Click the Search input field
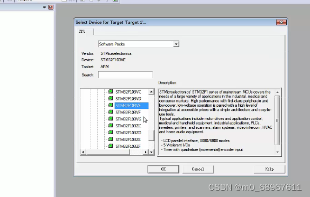This screenshot has height=197, width=310. (125, 75)
